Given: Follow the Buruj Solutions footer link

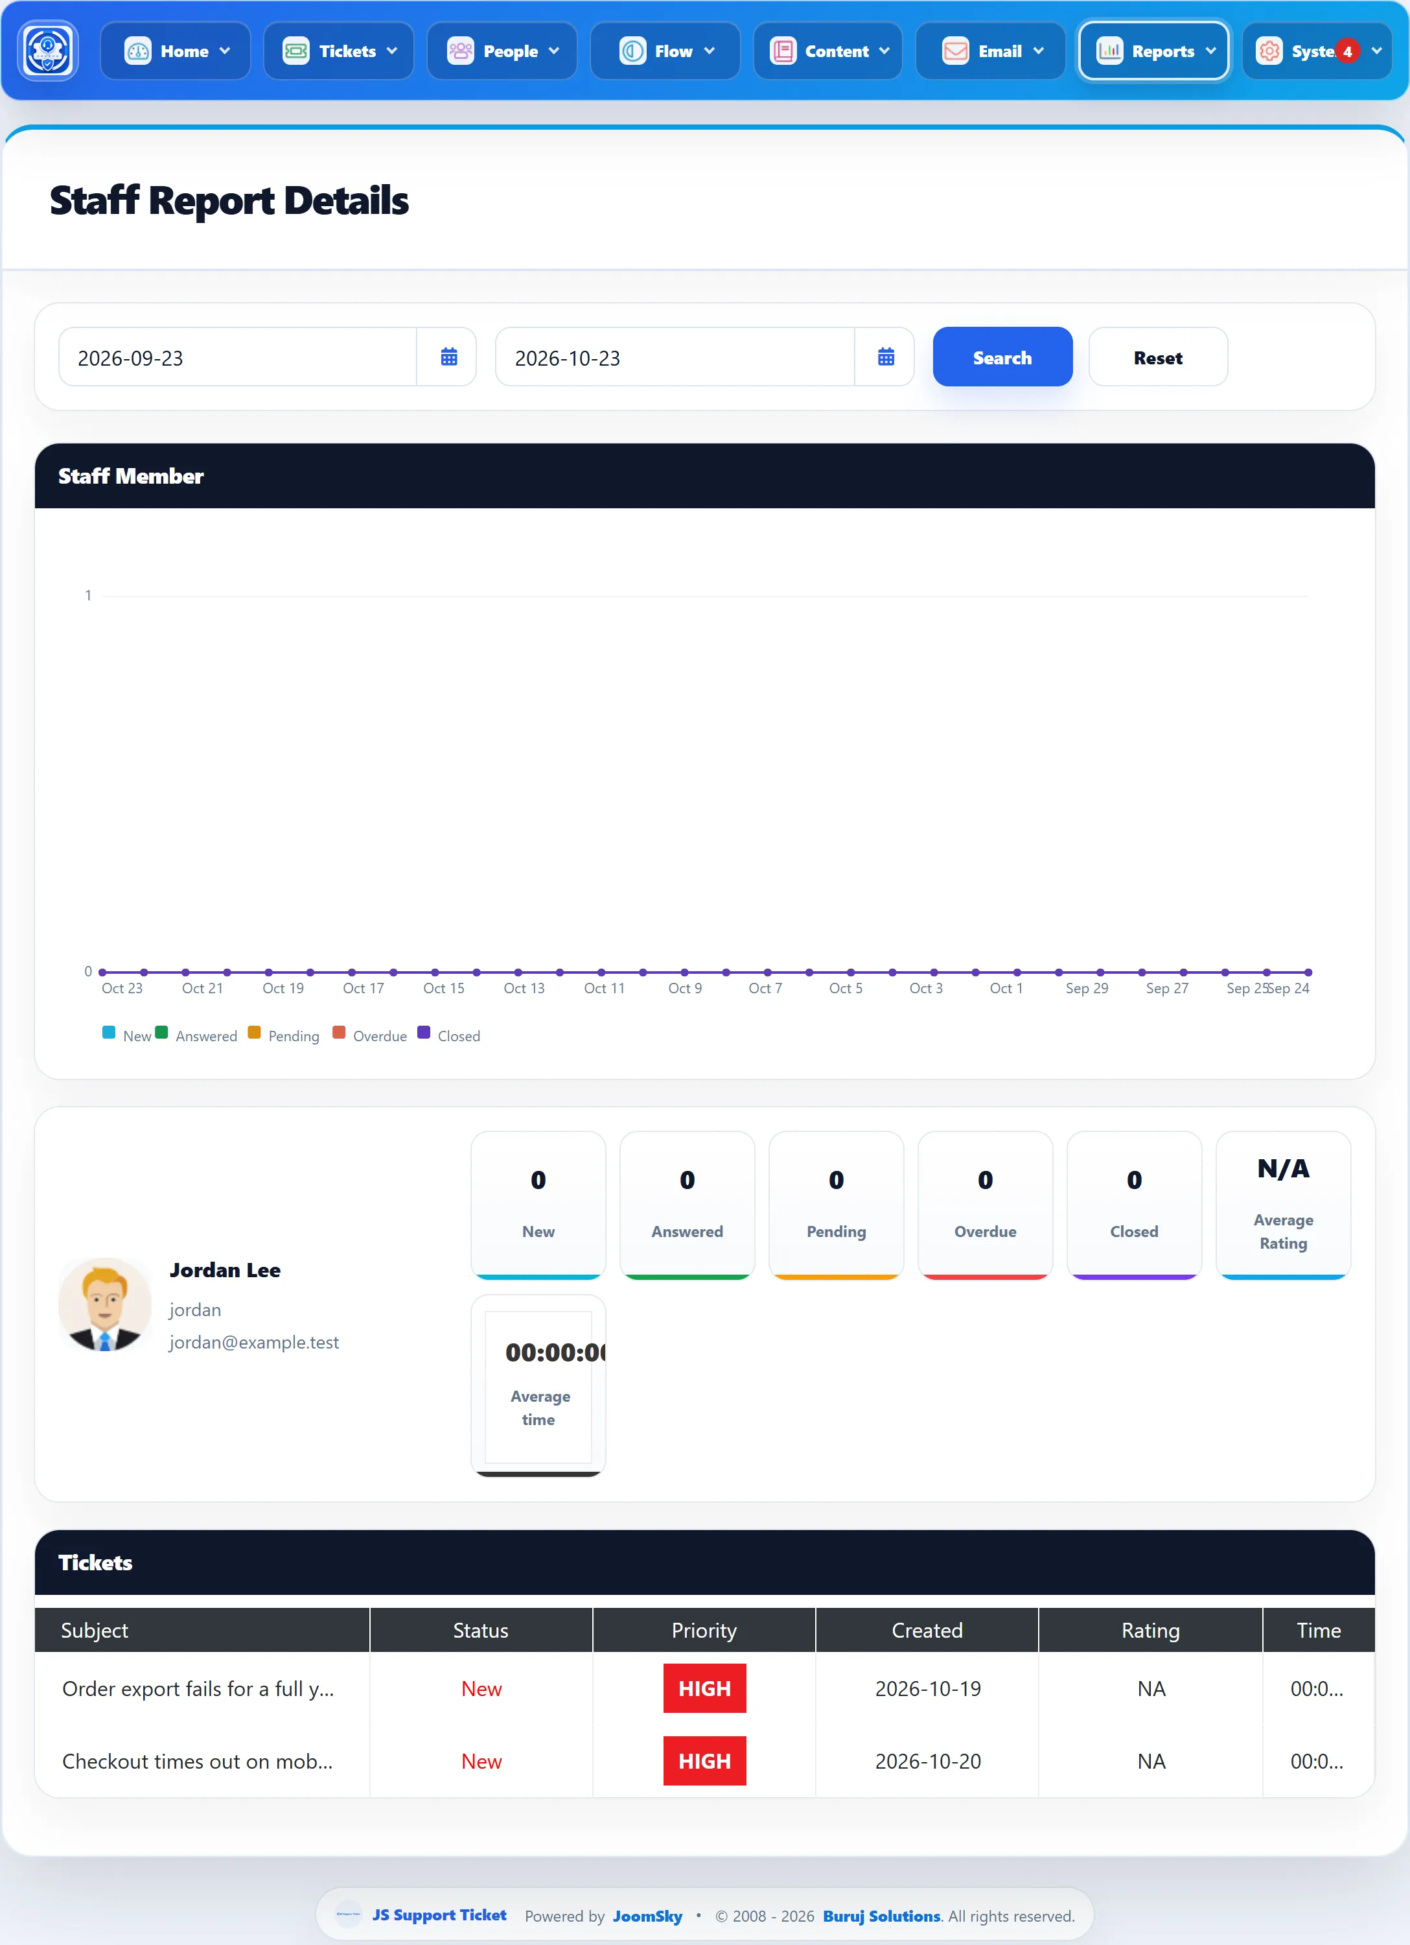Looking at the screenshot, I should [x=881, y=1916].
